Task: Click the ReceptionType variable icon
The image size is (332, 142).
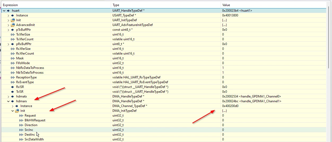Action: pos(13,77)
